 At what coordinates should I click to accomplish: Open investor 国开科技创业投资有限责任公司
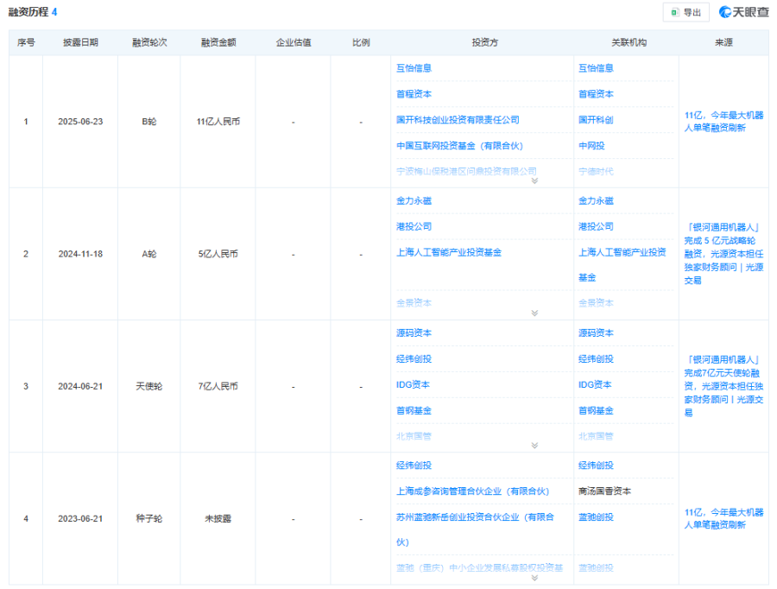point(458,120)
